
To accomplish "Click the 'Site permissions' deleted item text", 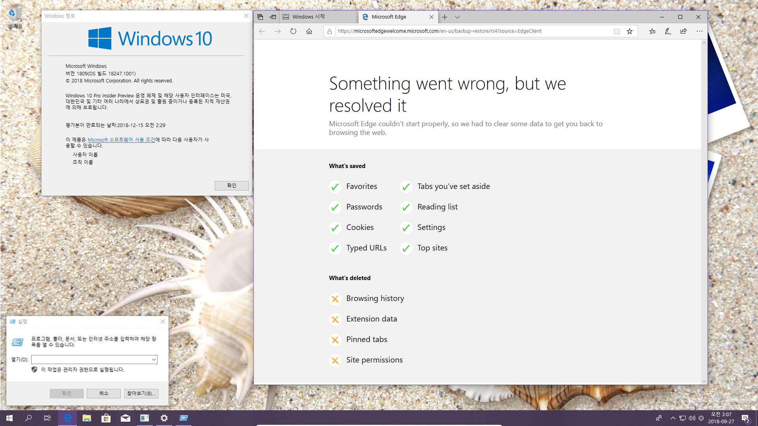I will point(374,360).
